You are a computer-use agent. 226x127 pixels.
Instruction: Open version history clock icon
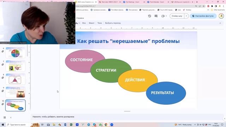click(149, 16)
